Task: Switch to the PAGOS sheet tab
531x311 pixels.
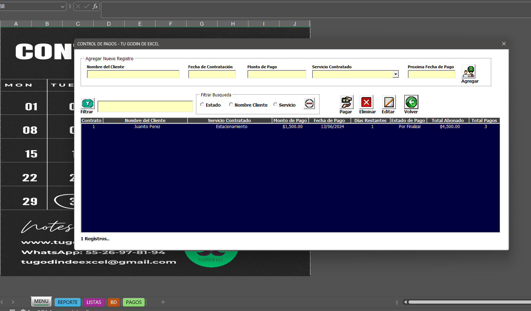Action: coord(133,302)
